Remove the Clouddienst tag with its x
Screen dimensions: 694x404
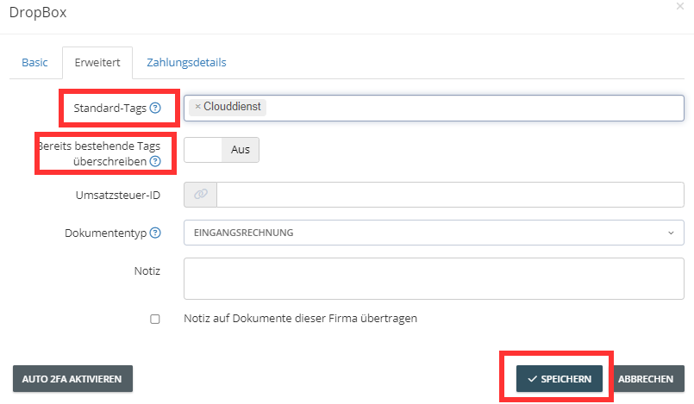click(197, 107)
